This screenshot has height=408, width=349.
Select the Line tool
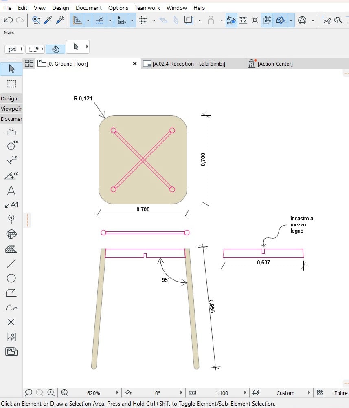pos(11,263)
